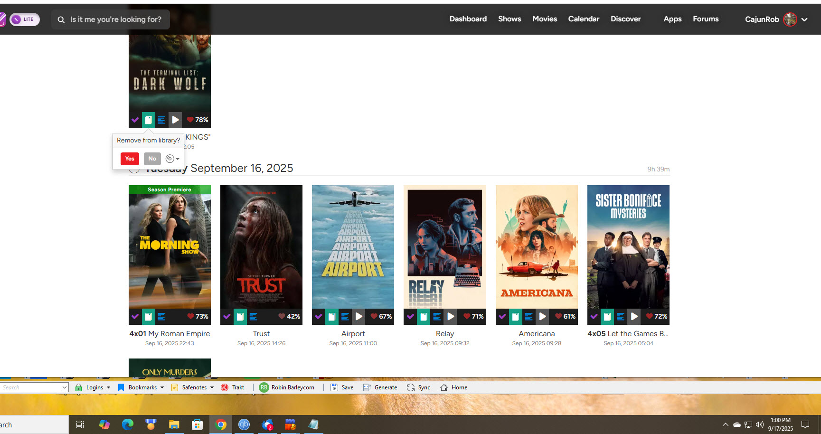Expand the Logins dropdown in password toolbar
This screenshot has height=434, width=821.
[108, 387]
